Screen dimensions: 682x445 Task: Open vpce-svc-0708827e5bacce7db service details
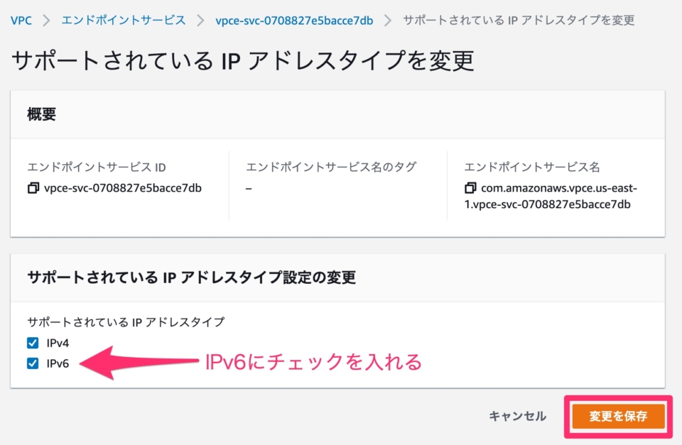pyautogui.click(x=295, y=21)
